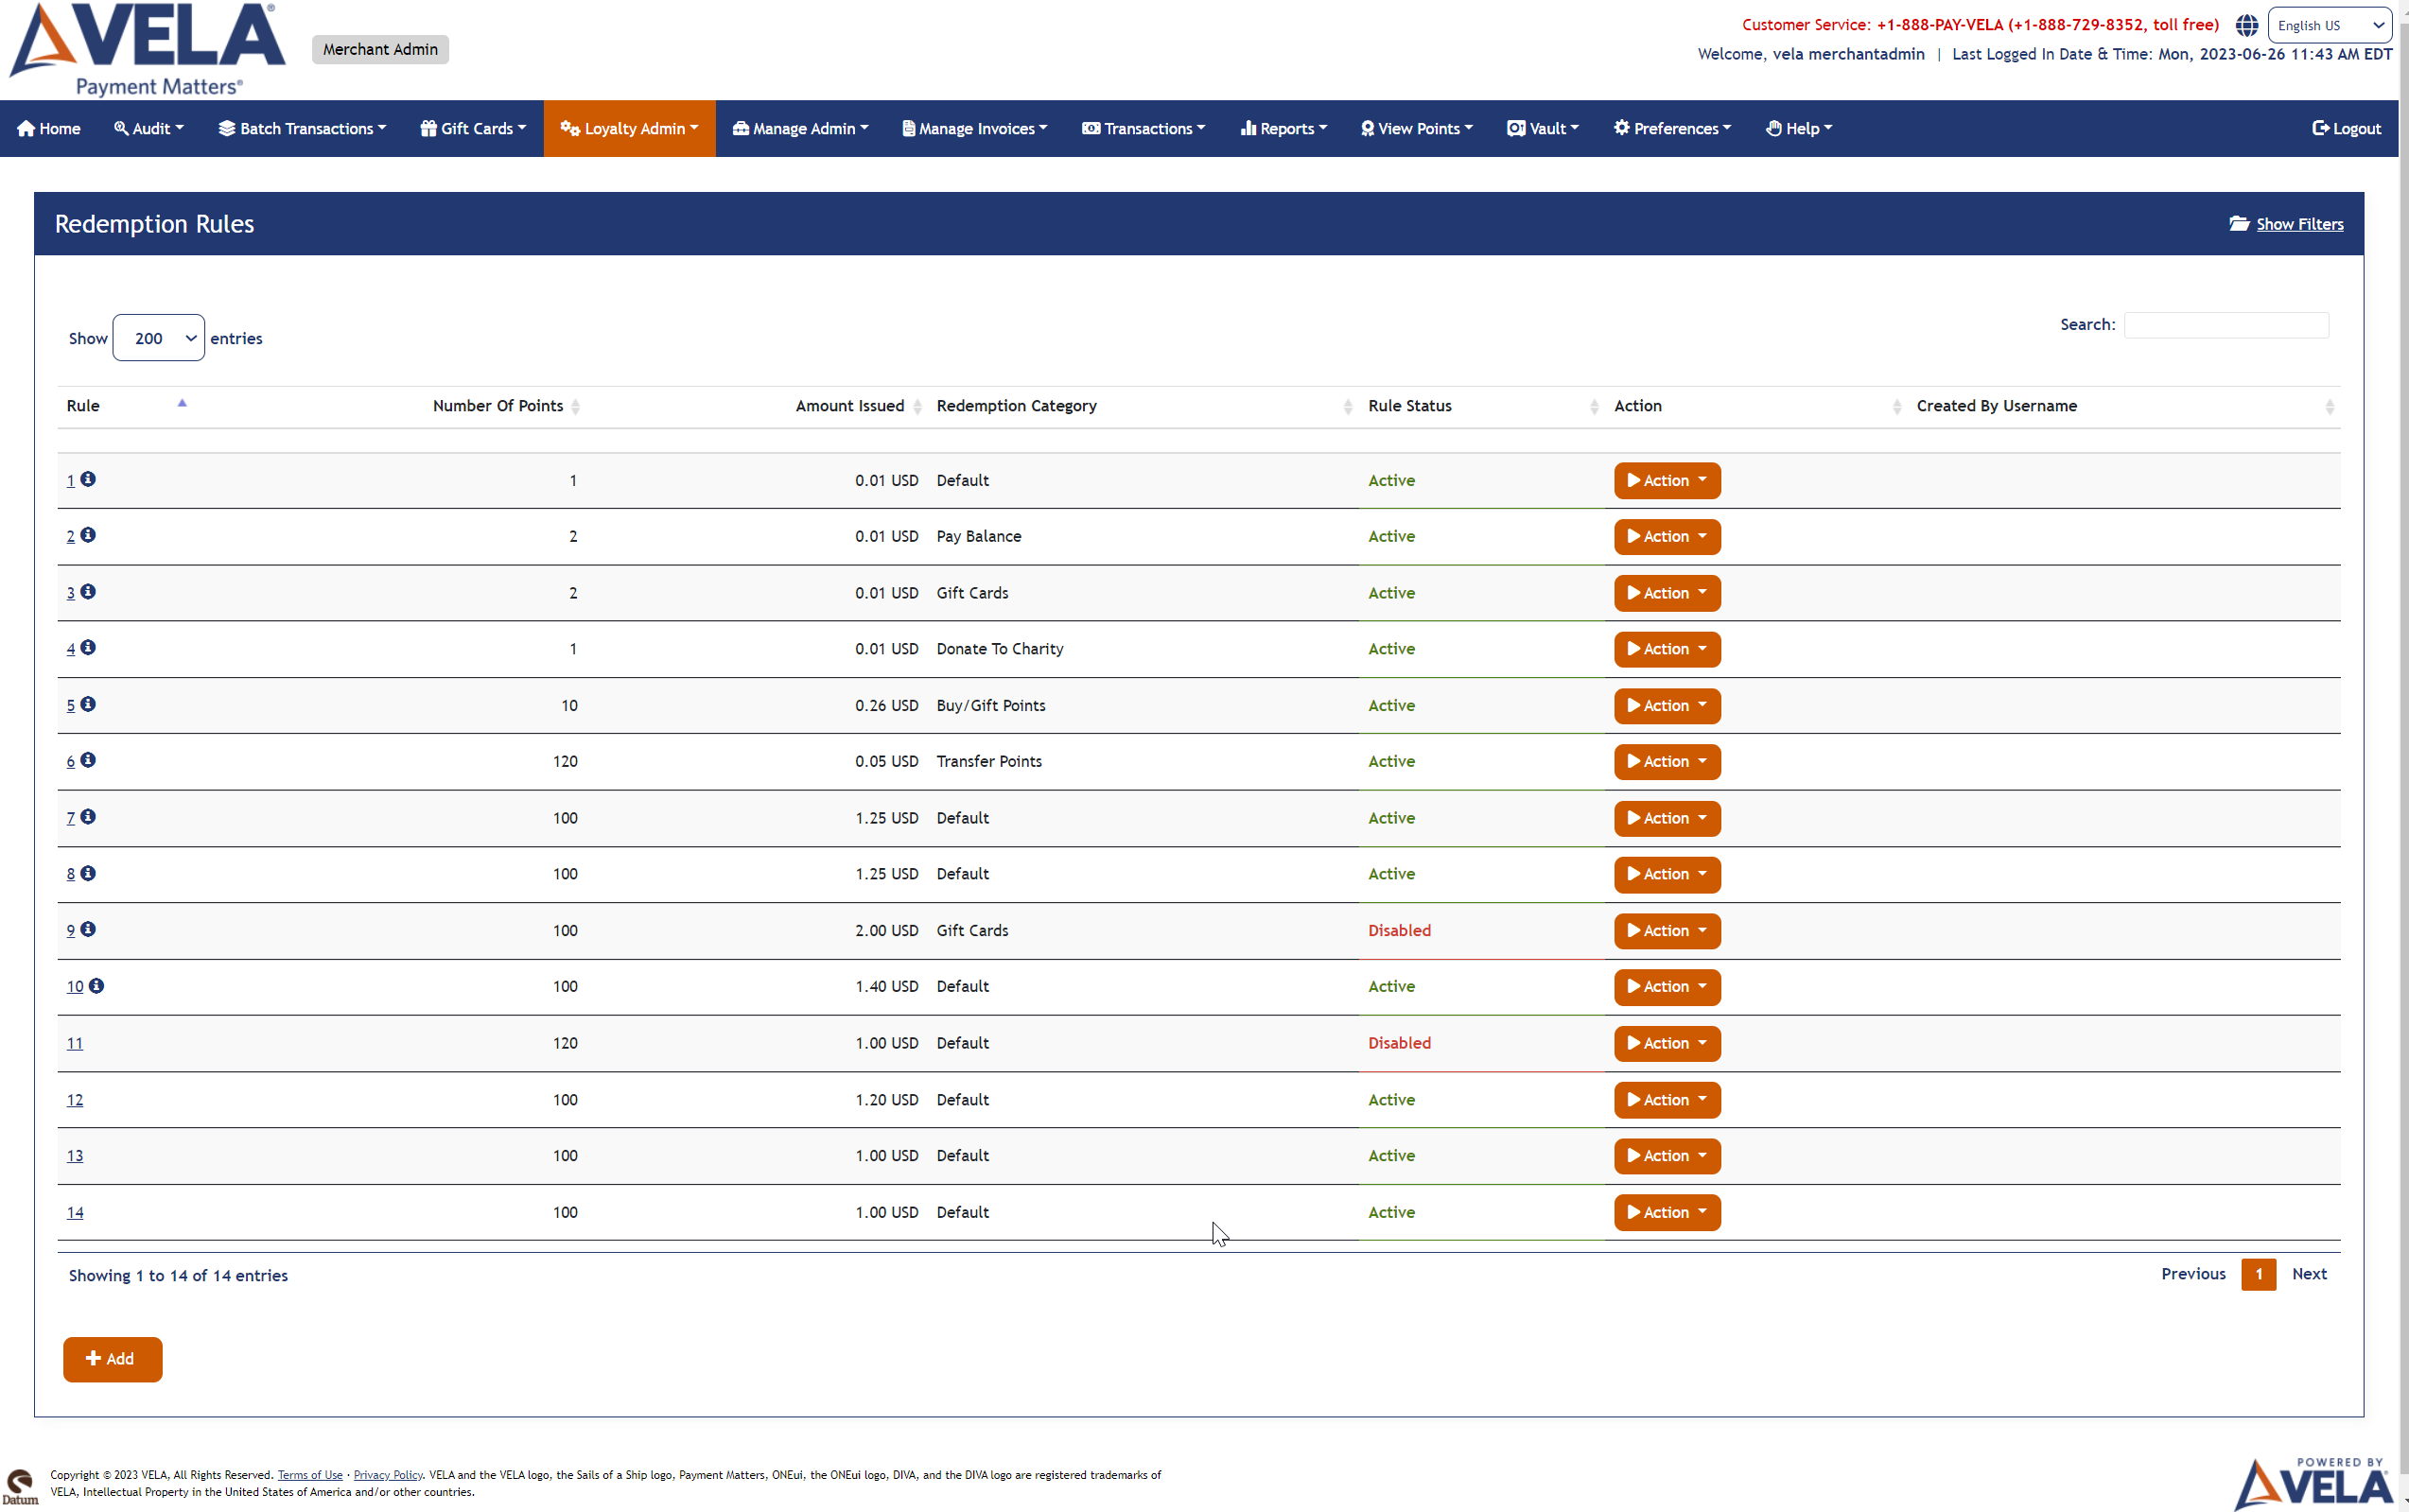Open the entries count dropdown showing 200
The image size is (2409, 1512).
pyautogui.click(x=159, y=338)
